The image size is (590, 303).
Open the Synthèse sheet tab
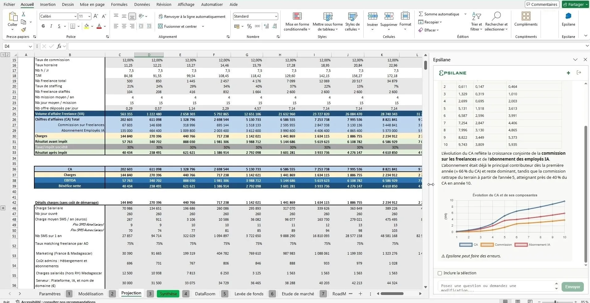[168, 293]
